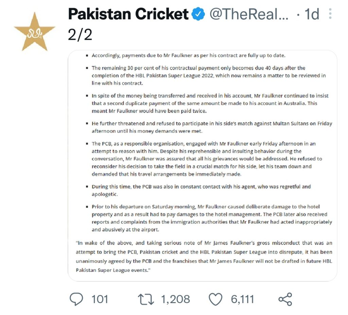
Task: View the 101 replies count
Action: pyautogui.click(x=100, y=299)
